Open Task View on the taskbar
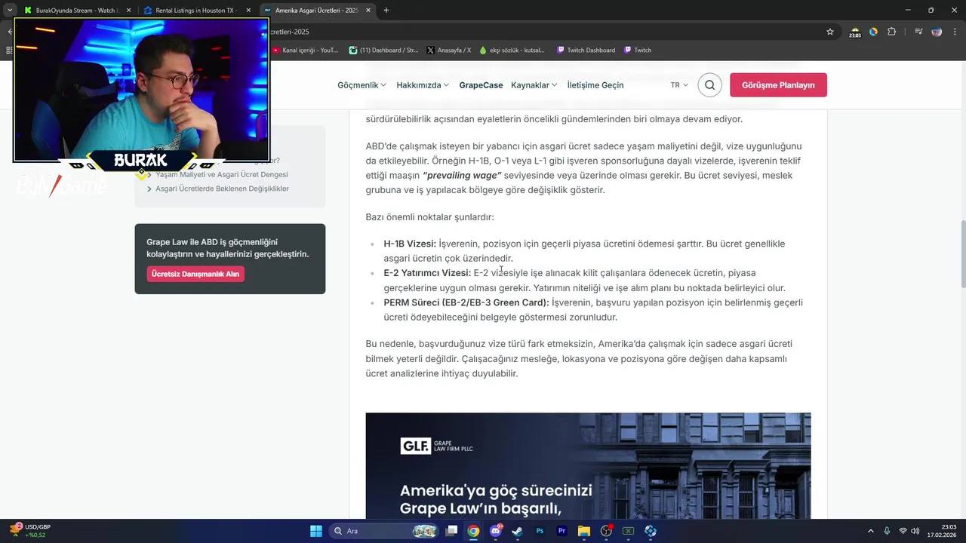This screenshot has width=966, height=543. coord(451,531)
